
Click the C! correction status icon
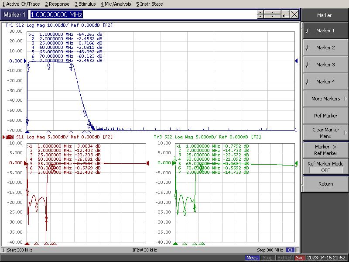coord(290,250)
